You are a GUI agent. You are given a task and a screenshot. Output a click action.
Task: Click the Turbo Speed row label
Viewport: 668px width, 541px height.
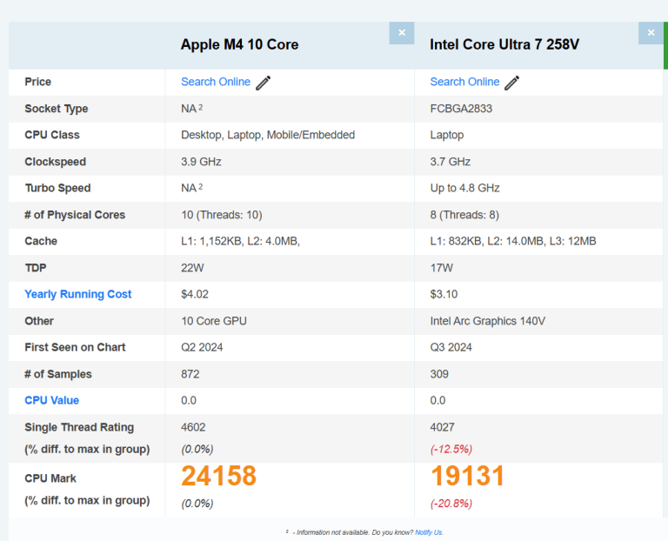[x=57, y=188]
